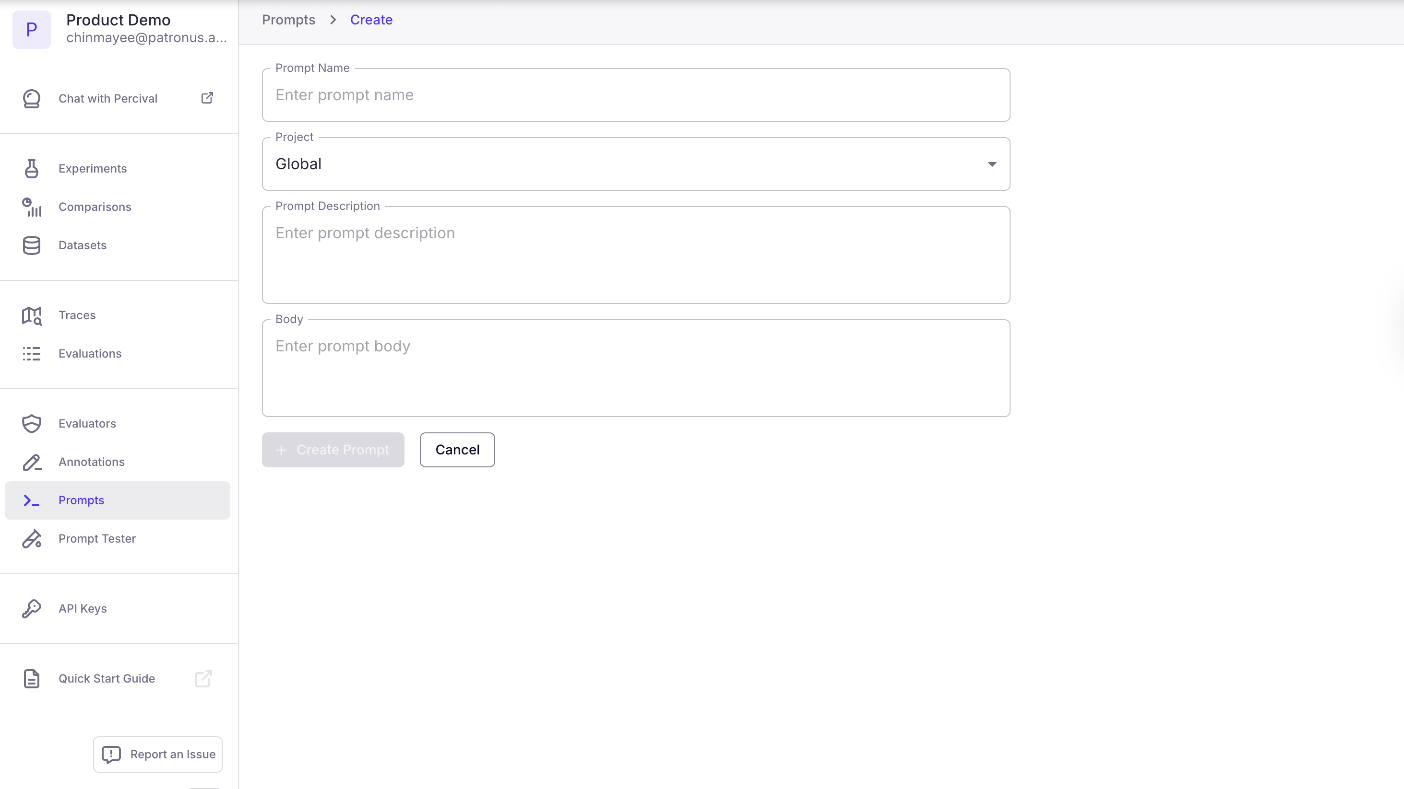The image size is (1404, 789).
Task: Click the Evaluations list icon
Action: click(x=32, y=353)
